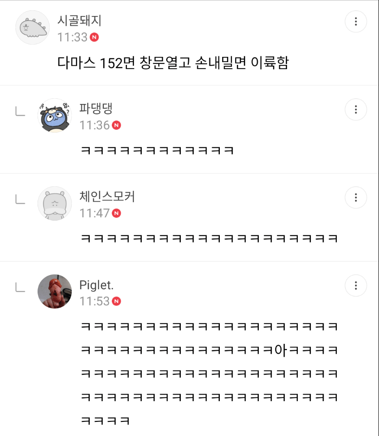
Task: Click 체인스모커's gray avatar
Action: [54, 204]
